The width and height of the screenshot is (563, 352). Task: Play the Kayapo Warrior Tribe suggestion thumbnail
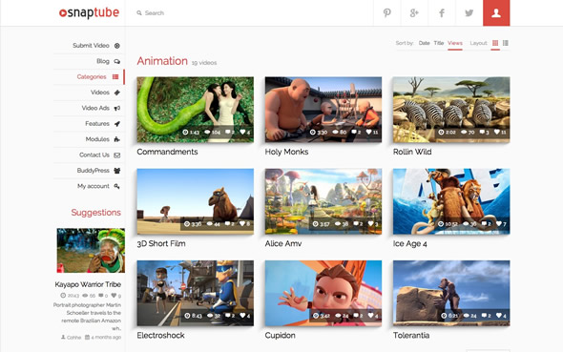(91, 251)
